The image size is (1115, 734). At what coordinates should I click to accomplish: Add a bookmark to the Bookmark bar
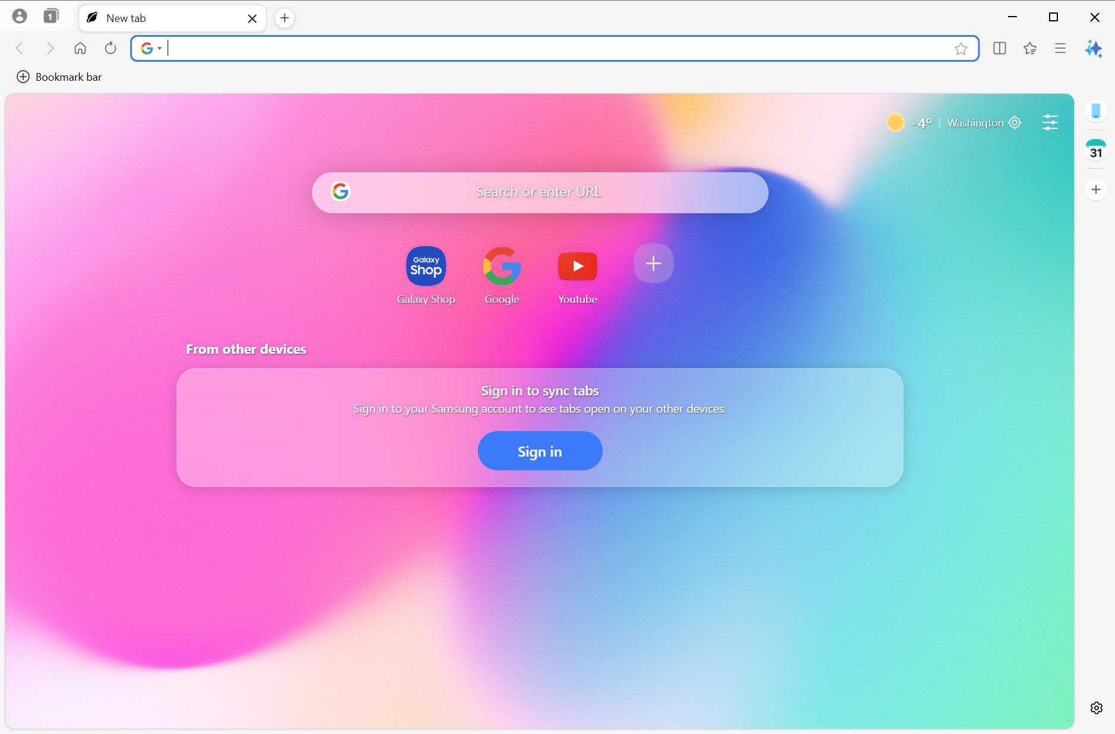tap(23, 77)
